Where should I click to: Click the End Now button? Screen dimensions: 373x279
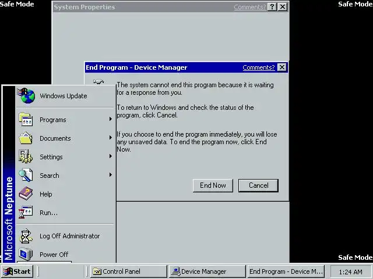(x=213, y=185)
